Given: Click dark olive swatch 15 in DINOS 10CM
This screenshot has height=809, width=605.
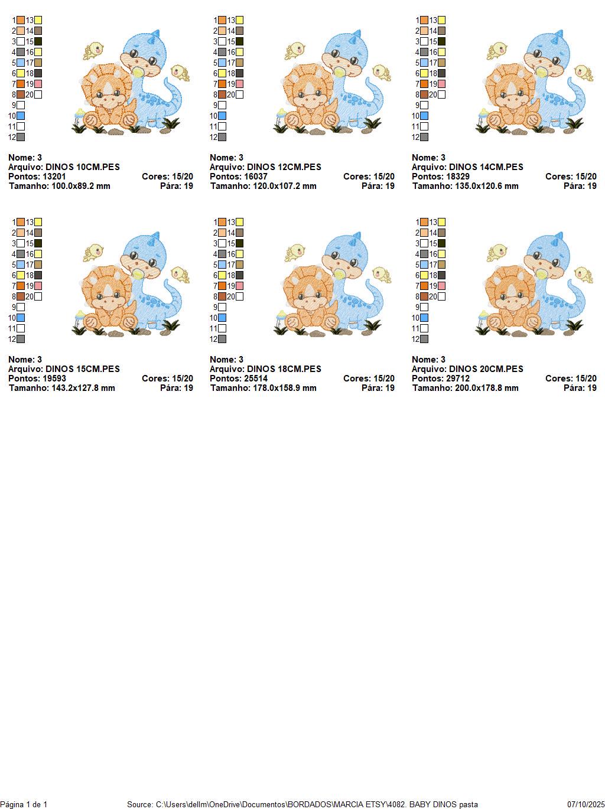Looking at the screenshot, I should [x=38, y=41].
